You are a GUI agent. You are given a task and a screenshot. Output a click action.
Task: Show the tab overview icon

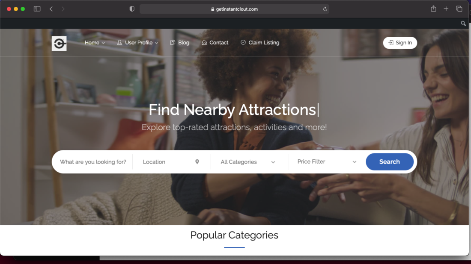(459, 9)
